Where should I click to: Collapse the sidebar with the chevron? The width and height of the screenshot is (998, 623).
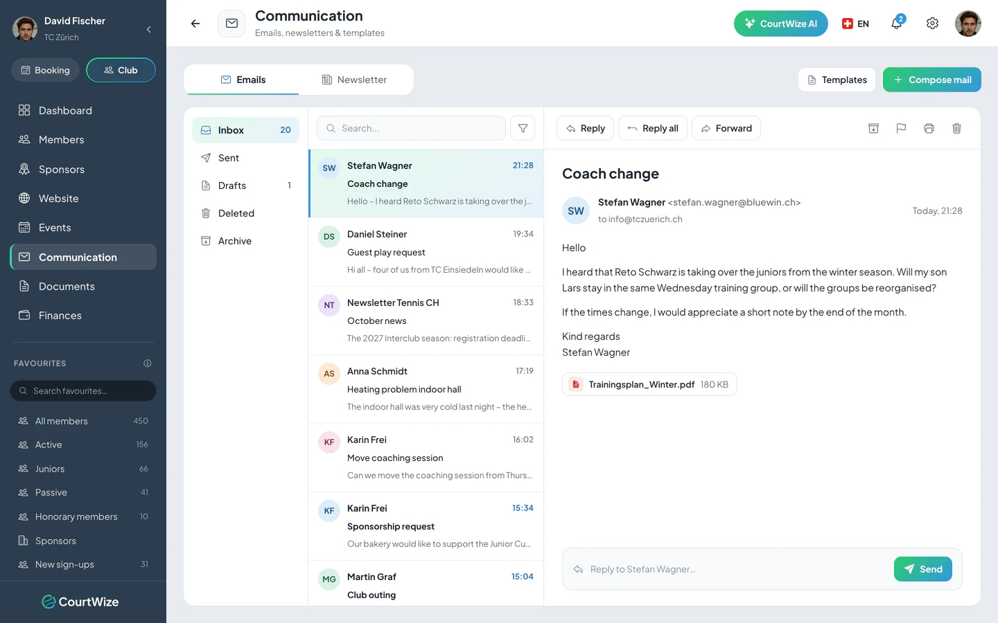pos(149,29)
